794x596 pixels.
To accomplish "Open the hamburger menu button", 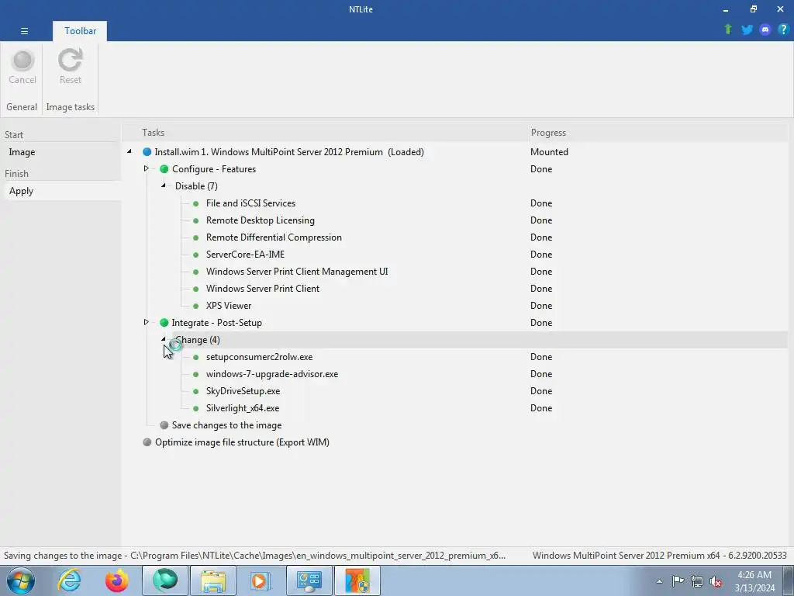I will [24, 31].
